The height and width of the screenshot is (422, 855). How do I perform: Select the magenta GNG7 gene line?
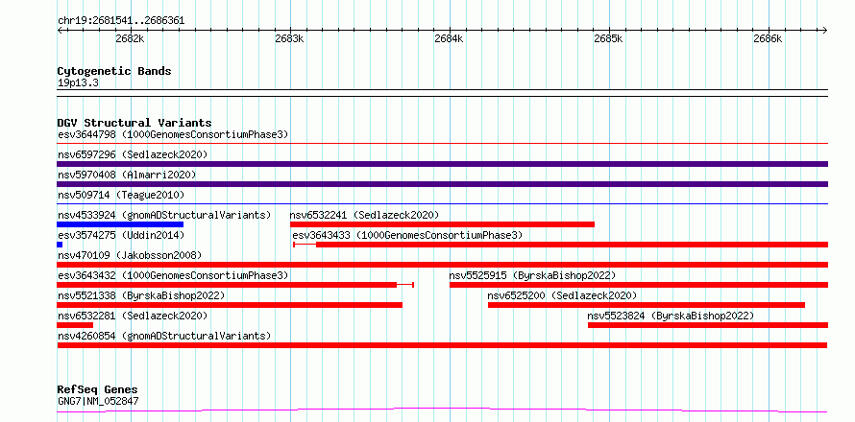pyautogui.click(x=442, y=410)
